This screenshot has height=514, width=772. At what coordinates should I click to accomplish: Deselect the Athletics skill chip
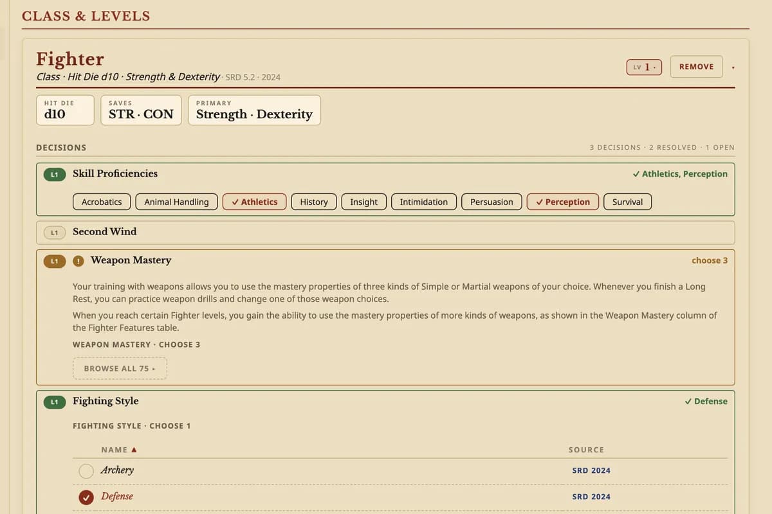[x=255, y=202]
